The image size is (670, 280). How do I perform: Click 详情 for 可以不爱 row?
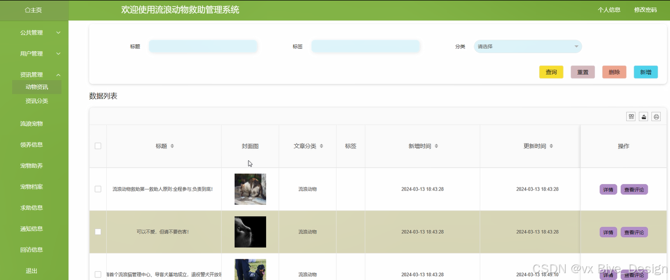608,232
